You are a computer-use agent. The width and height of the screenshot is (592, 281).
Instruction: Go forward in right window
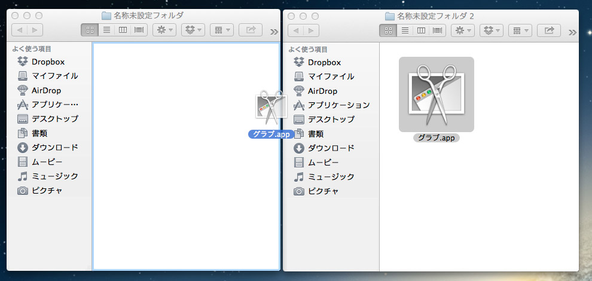311,30
